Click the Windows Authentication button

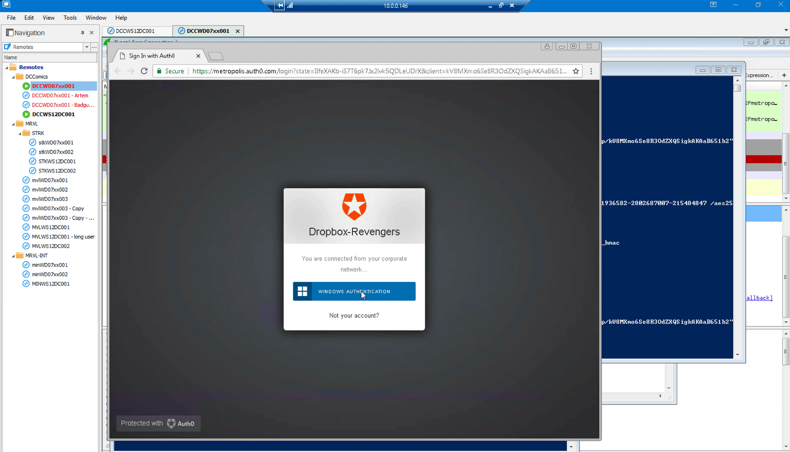coord(354,291)
